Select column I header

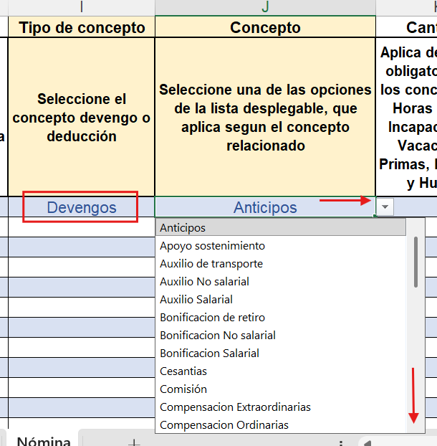click(81, 7)
